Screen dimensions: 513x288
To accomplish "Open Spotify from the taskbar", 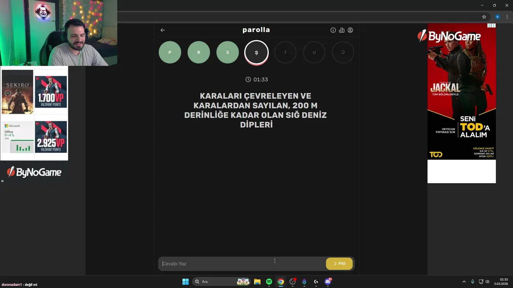I will (x=269, y=282).
